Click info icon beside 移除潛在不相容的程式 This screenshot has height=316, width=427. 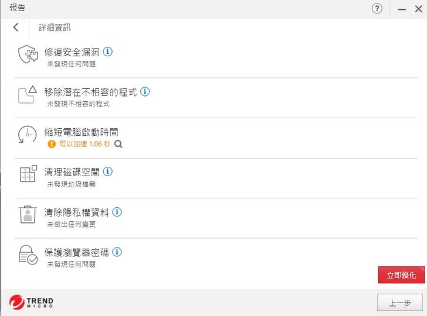145,92
